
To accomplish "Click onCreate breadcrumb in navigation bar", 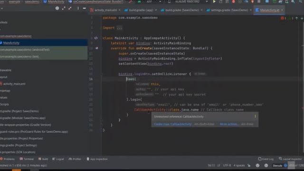I will [96, 1].
